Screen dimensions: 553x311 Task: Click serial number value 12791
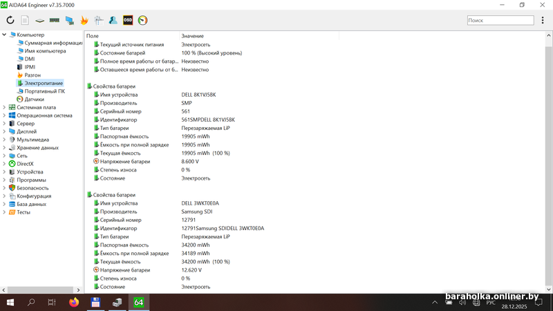tap(188, 220)
